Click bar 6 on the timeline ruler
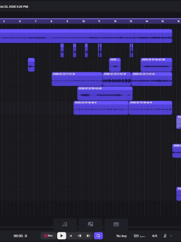 (20, 21)
